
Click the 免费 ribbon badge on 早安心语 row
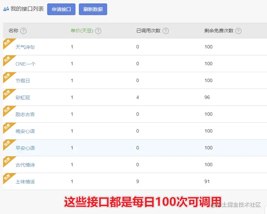click(8, 144)
